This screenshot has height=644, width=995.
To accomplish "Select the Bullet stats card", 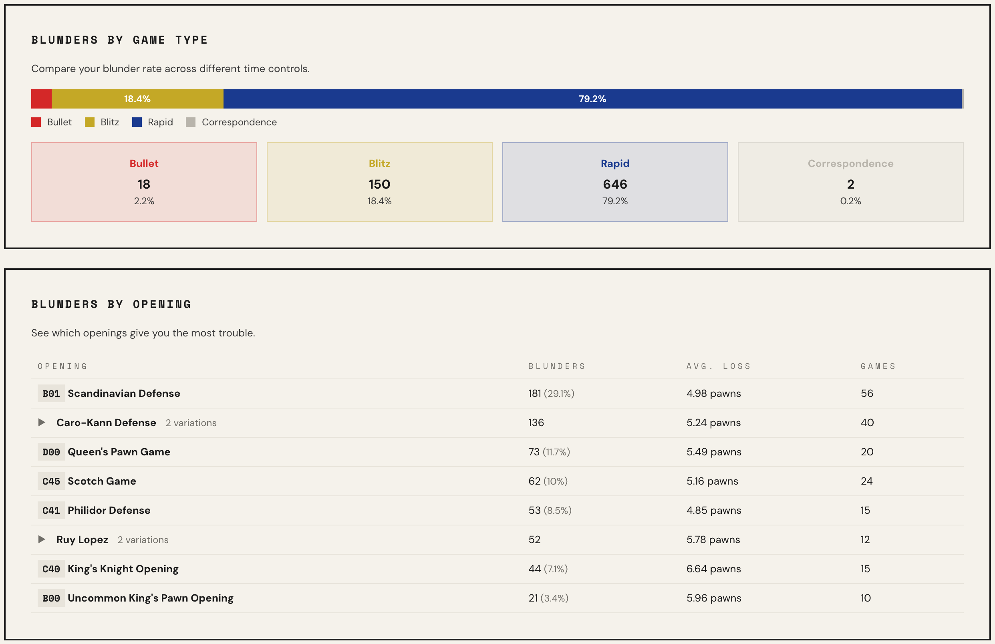I will click(x=144, y=182).
